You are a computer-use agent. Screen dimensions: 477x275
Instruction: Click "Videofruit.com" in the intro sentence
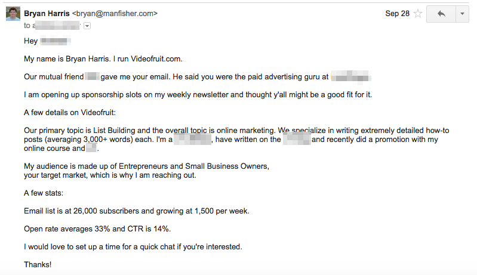coord(156,59)
